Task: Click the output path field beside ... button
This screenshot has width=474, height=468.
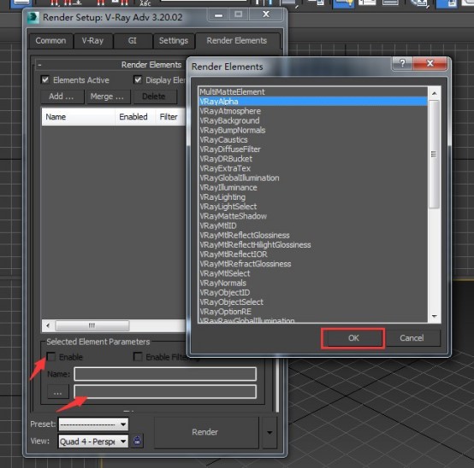Action: click(165, 392)
